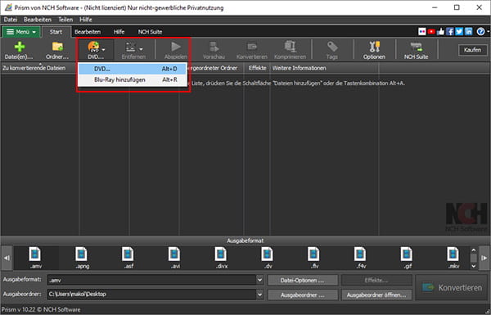Open the green Menü dropdown button
The height and width of the screenshot is (315, 491).
click(x=21, y=32)
